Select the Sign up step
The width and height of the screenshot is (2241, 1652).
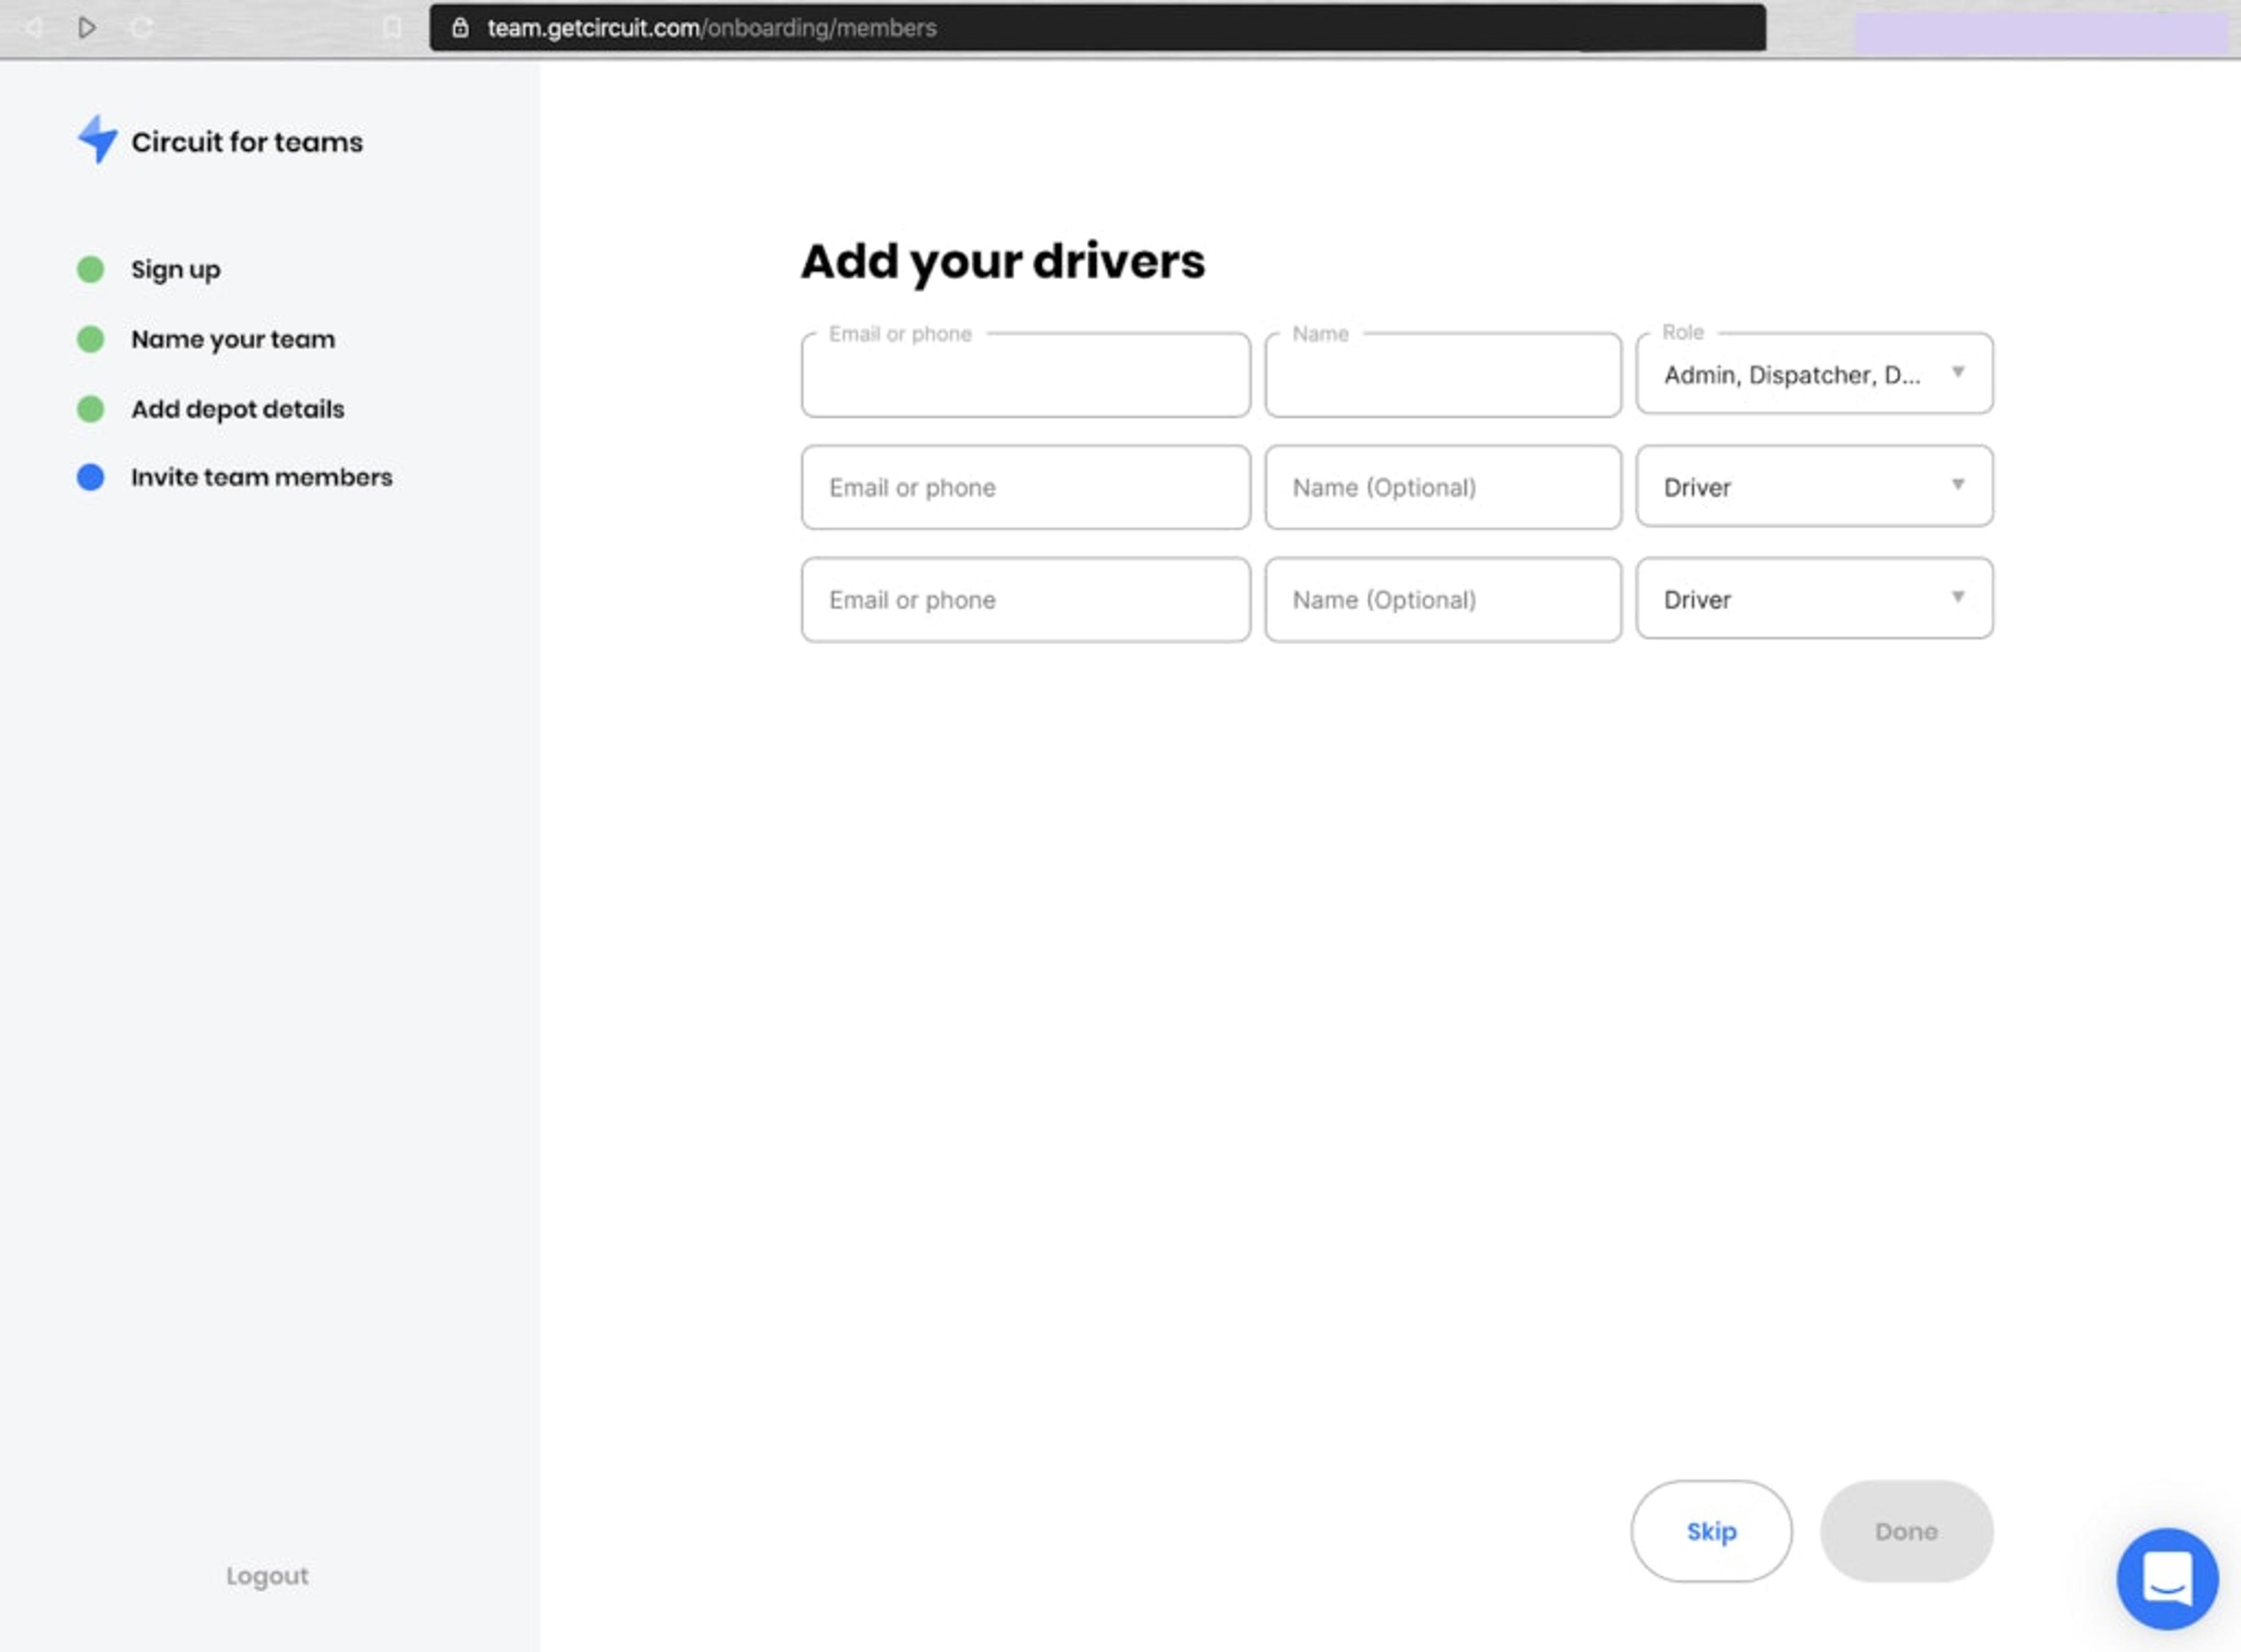[176, 270]
